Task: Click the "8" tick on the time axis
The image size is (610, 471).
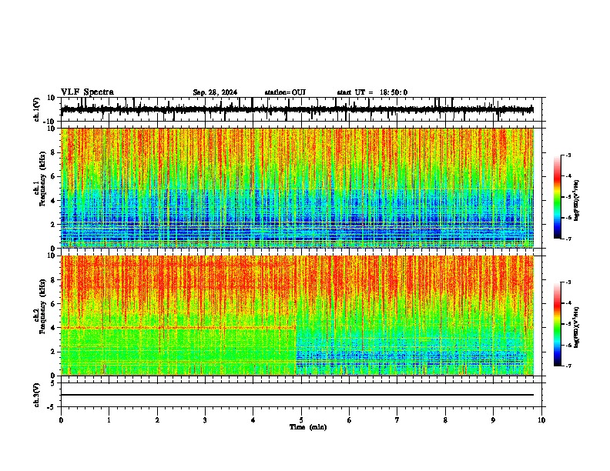Action: click(445, 420)
